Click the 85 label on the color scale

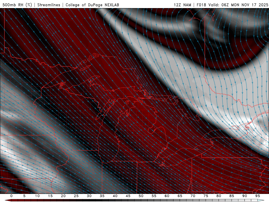(232, 196)
